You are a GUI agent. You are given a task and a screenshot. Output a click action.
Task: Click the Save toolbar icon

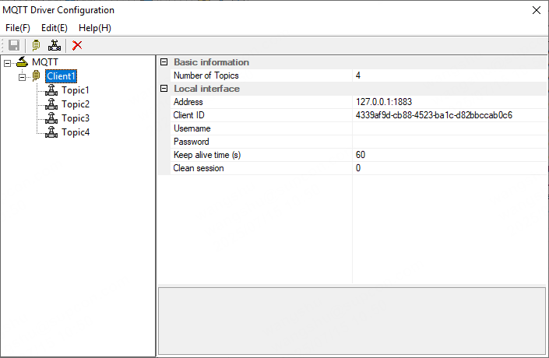(x=14, y=45)
